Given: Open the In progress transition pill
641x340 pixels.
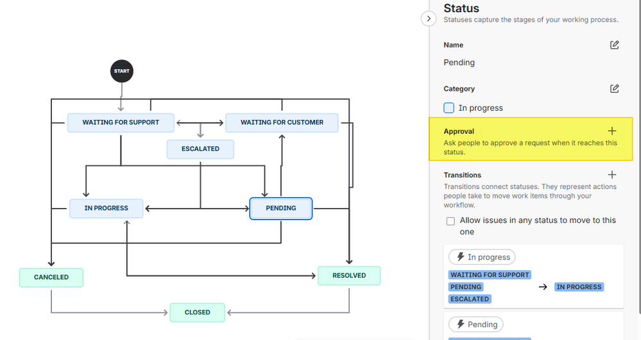Looking at the screenshot, I should coord(482,257).
